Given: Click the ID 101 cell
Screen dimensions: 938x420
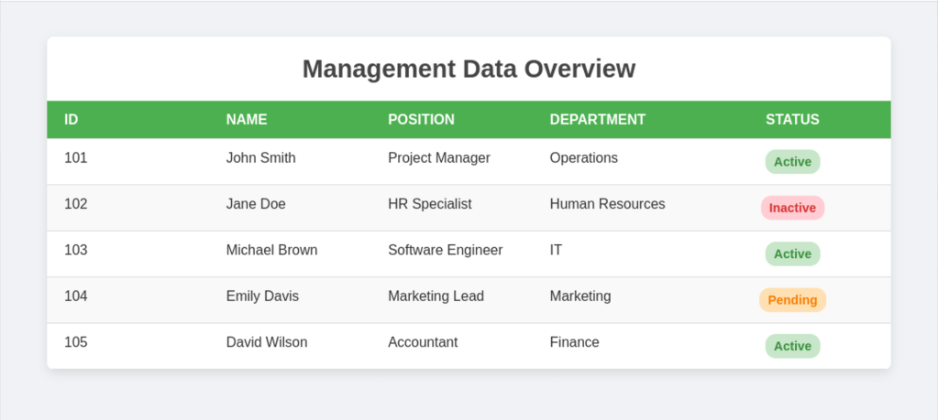Looking at the screenshot, I should point(76,158).
